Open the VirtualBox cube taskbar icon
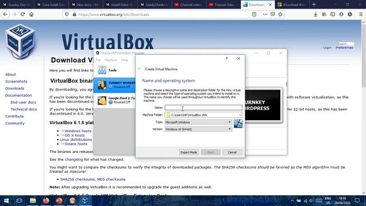This screenshot has width=366, height=206. tap(85, 201)
